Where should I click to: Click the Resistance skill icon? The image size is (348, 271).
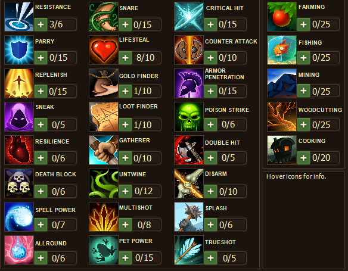coord(19,17)
